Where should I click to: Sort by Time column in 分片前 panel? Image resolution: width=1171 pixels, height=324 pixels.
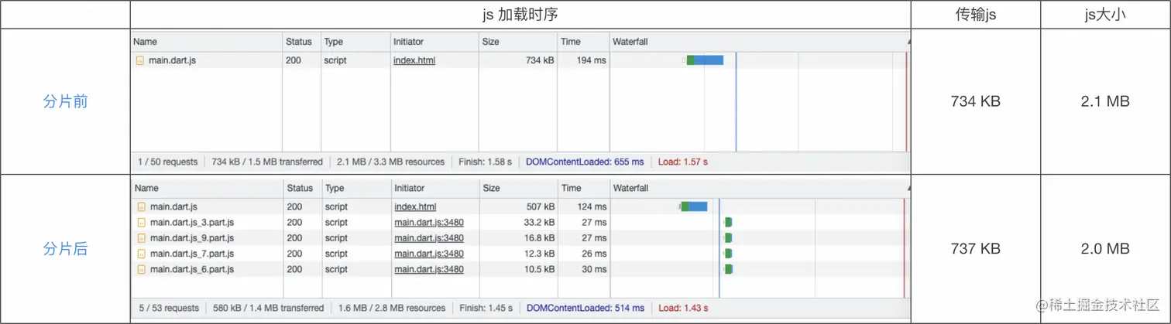coord(570,42)
